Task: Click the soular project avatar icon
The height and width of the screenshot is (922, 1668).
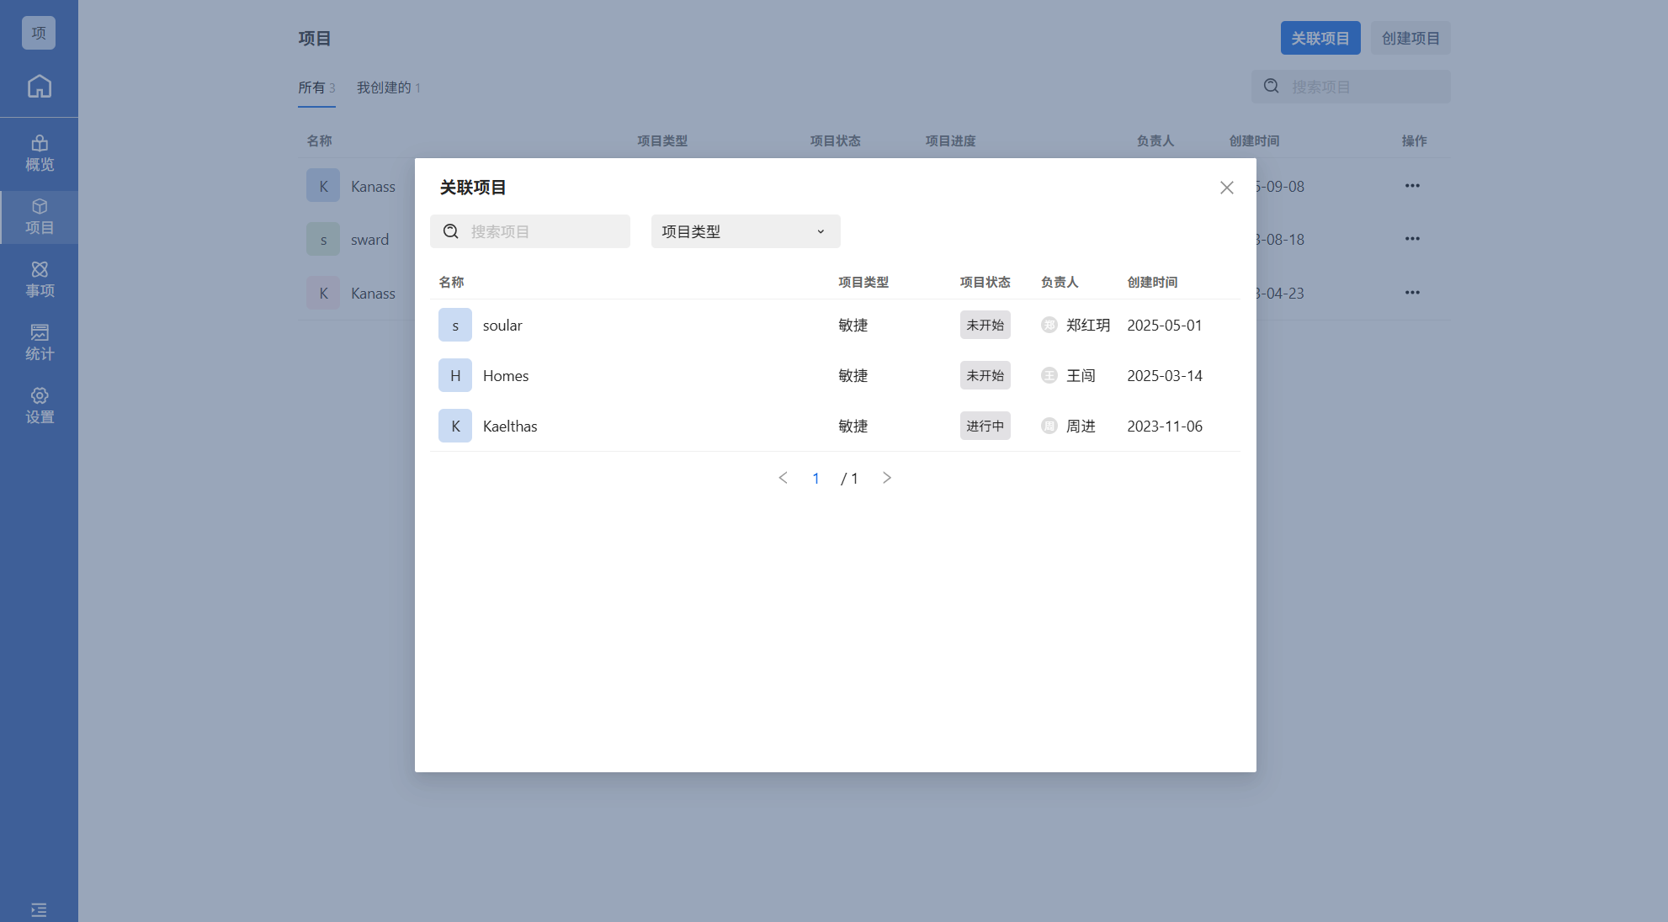Action: pyautogui.click(x=454, y=326)
